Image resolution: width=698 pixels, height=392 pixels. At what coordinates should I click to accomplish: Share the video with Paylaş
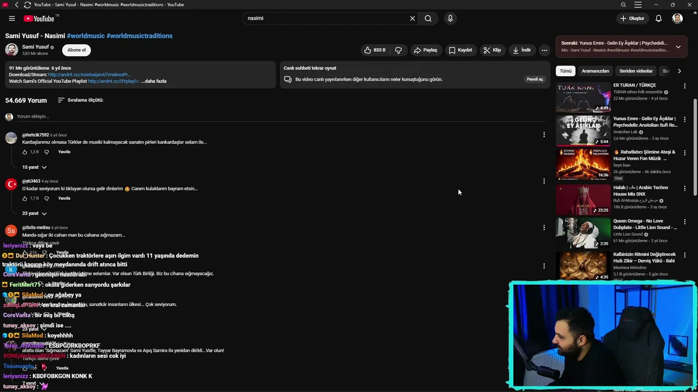point(425,50)
